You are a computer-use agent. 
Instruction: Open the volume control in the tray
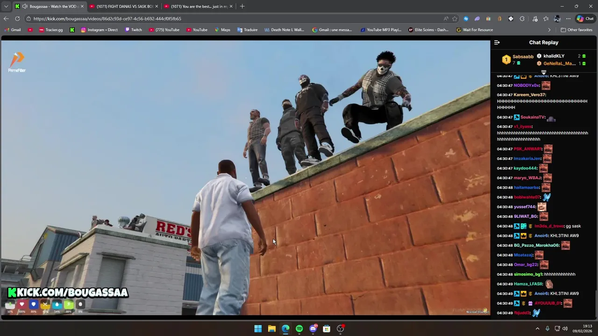[x=565, y=329]
